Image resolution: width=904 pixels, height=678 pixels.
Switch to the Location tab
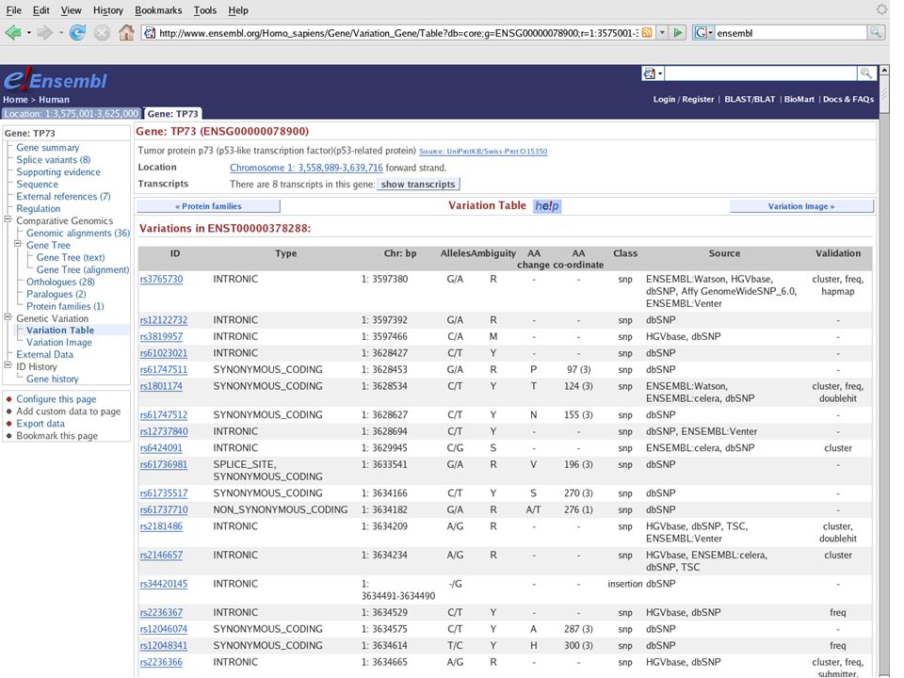(x=71, y=114)
